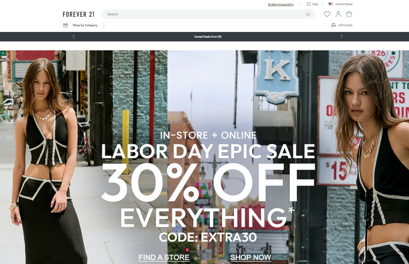Click the FIND A STORE link

click(x=164, y=257)
